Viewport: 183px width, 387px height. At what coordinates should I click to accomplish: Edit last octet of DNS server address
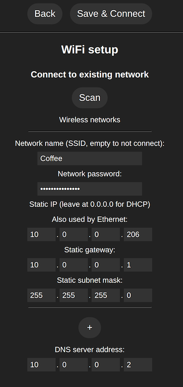point(138,364)
